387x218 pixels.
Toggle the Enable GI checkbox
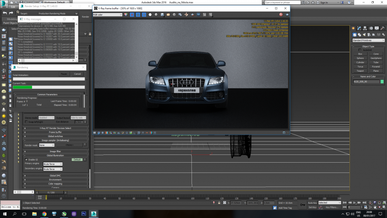point(26,160)
